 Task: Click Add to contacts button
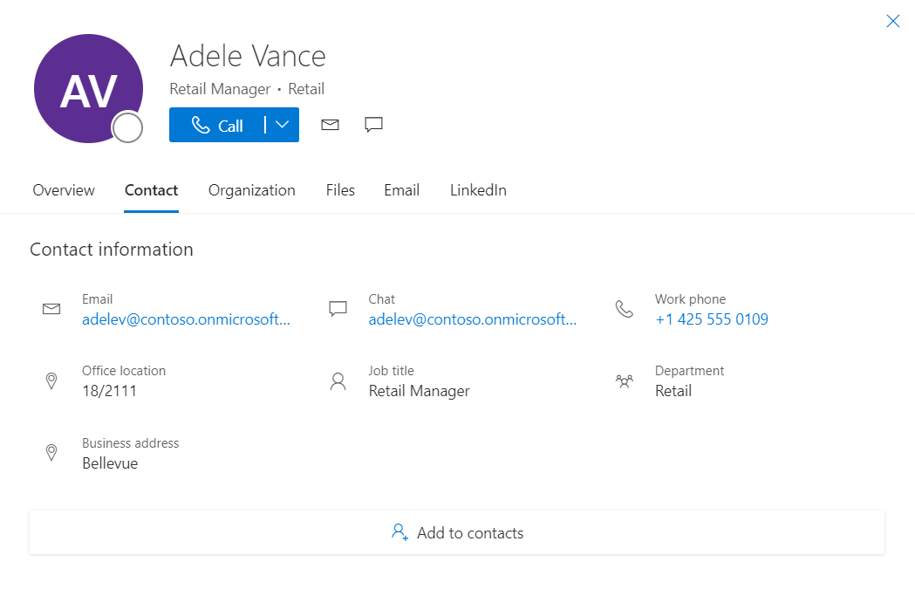457,532
